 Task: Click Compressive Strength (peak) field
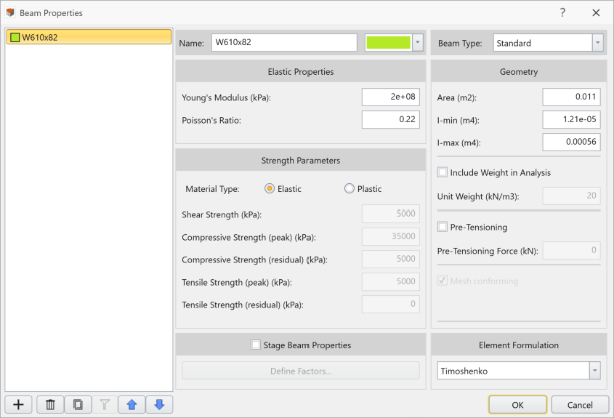coord(391,236)
